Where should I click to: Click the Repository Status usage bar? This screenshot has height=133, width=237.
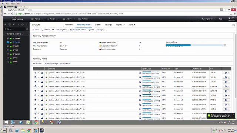tap(194, 45)
